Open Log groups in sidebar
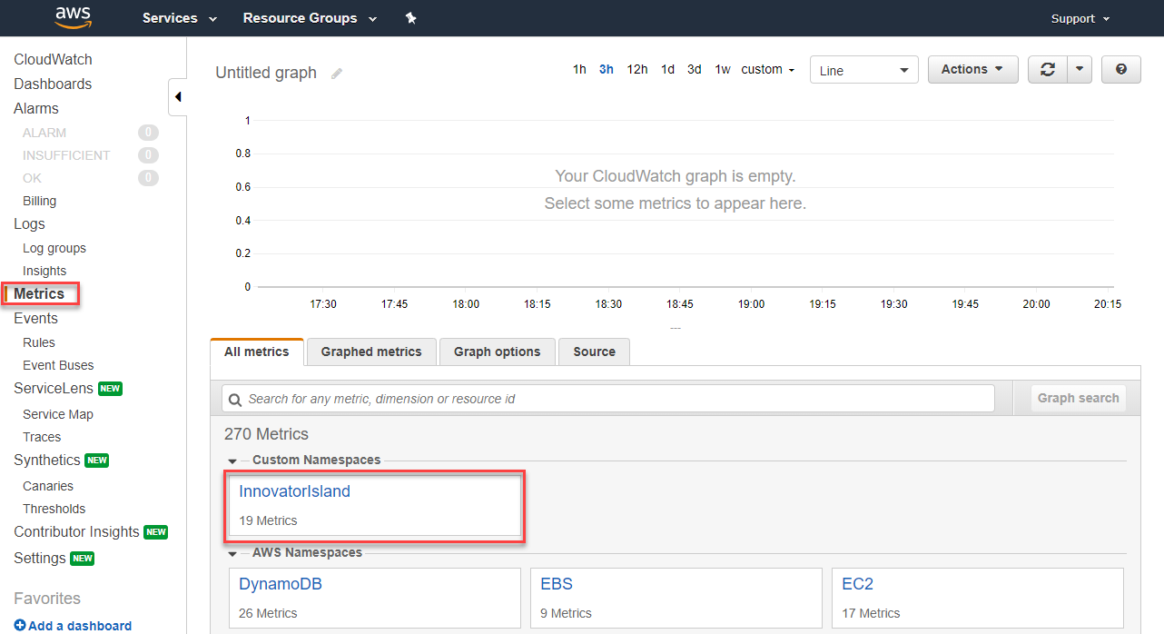Image resolution: width=1164 pixels, height=634 pixels. click(54, 248)
